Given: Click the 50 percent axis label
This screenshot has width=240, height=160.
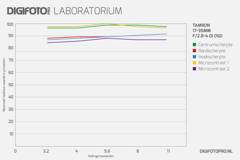Looking at the screenshot, I should [x=11, y=85].
